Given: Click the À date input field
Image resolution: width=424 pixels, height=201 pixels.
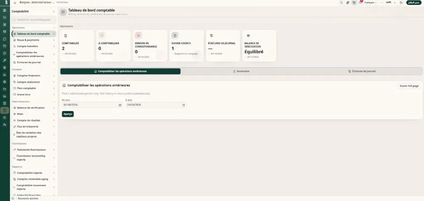Looking at the screenshot, I should (x=156, y=105).
